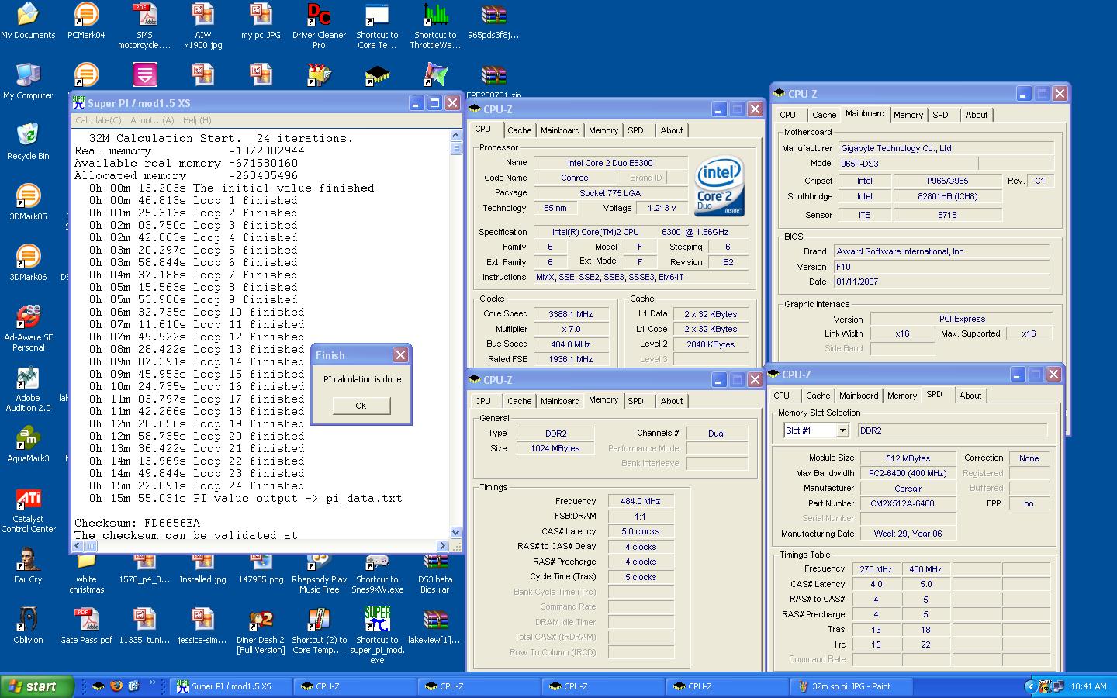
Task: Click the clock showing 10:41 AM
Action: pyautogui.click(x=1088, y=686)
